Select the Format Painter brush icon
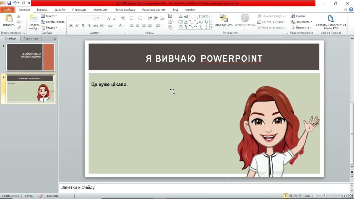This screenshot has height=199, width=354. tap(19, 27)
